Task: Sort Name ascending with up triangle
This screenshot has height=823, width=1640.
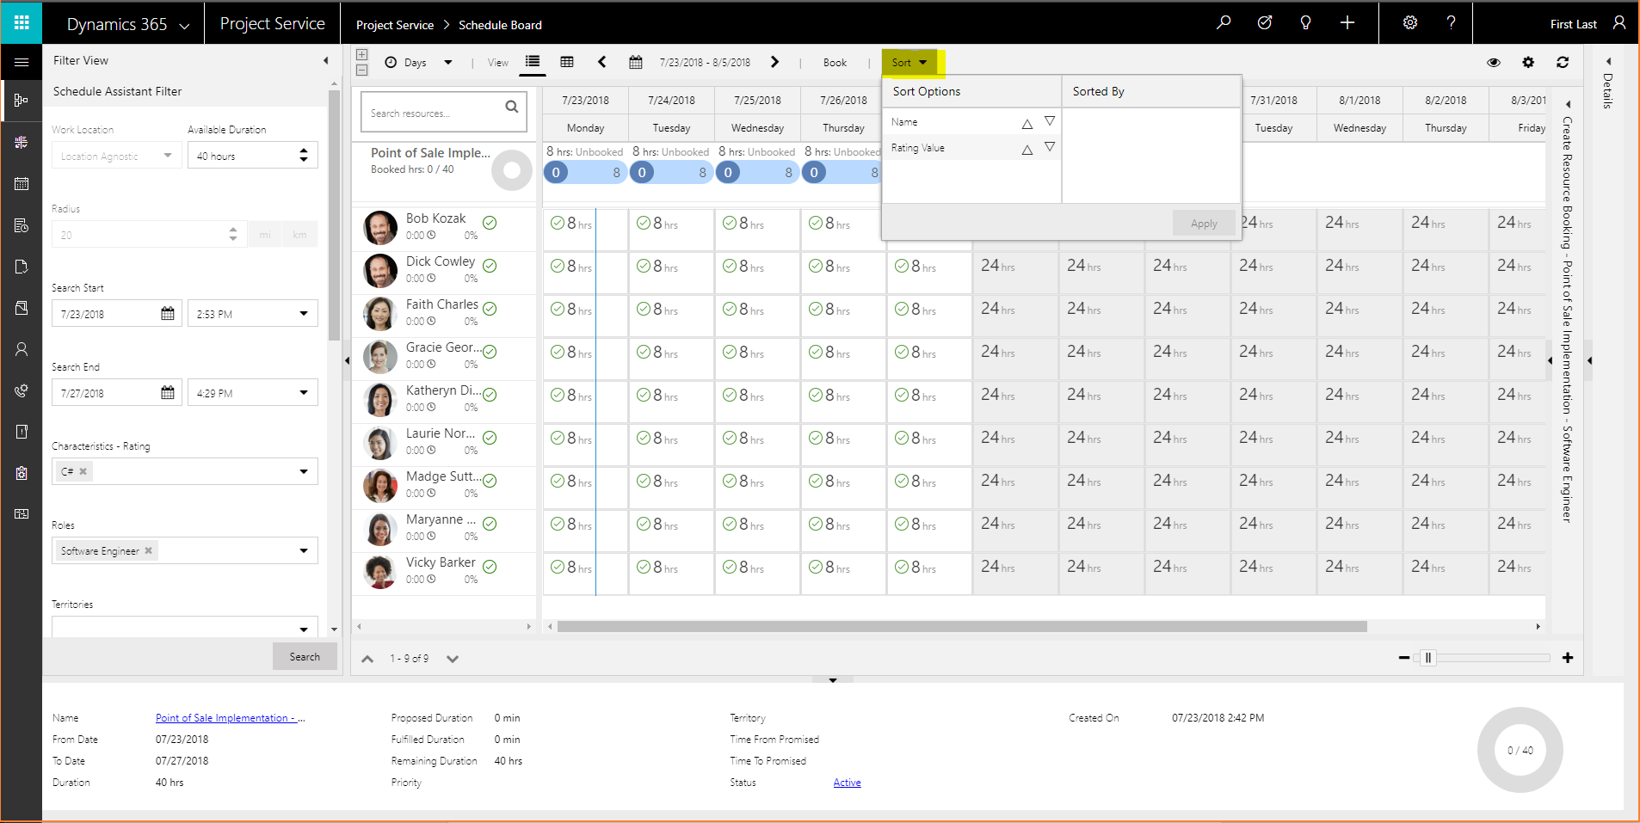Action: pyautogui.click(x=1027, y=123)
